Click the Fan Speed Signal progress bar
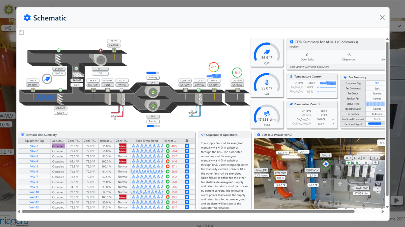Image resolution: width=405 pixels, height=227 pixels. tap(376, 124)
